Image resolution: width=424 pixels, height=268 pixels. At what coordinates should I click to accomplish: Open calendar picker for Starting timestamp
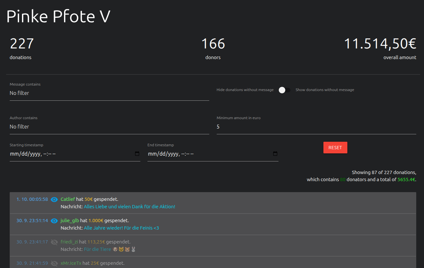(x=137, y=154)
